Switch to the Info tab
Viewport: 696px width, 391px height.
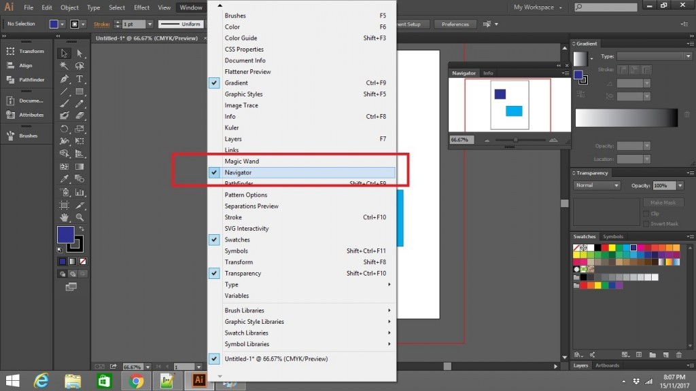coord(488,73)
